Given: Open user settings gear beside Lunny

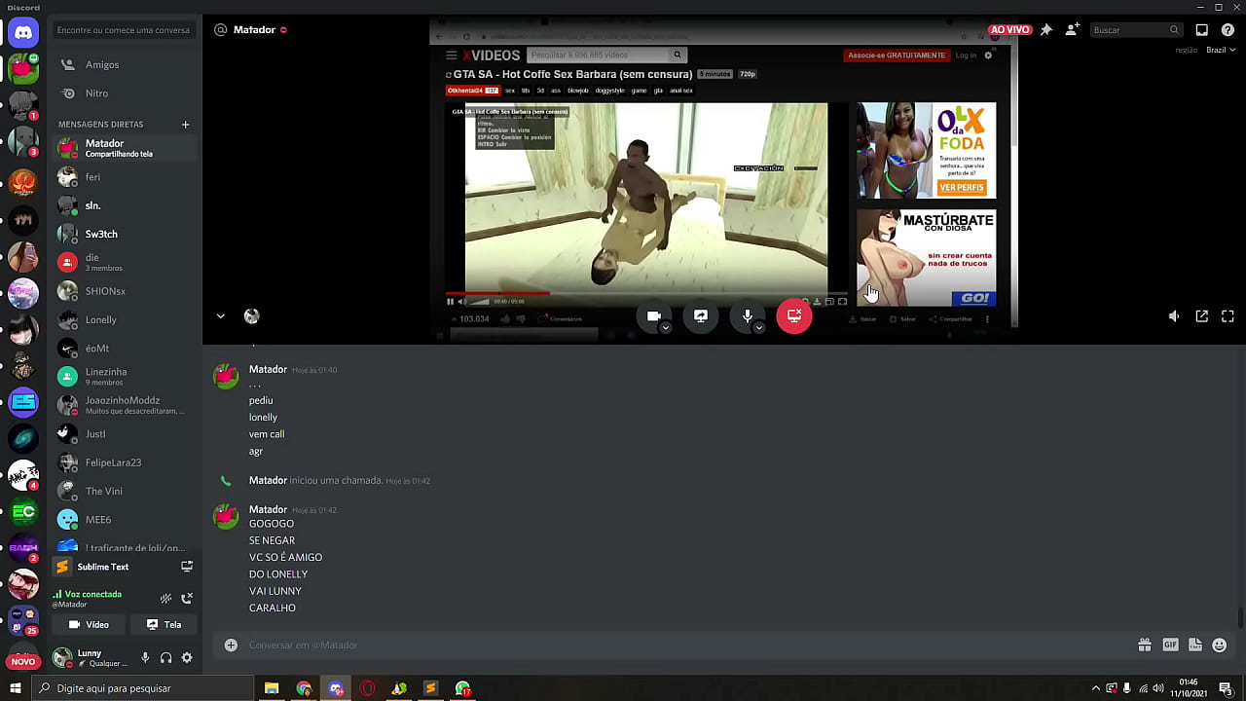Looking at the screenshot, I should tap(187, 658).
